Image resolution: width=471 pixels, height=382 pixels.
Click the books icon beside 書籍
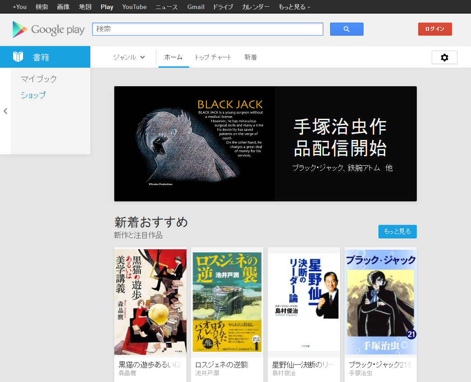click(18, 56)
